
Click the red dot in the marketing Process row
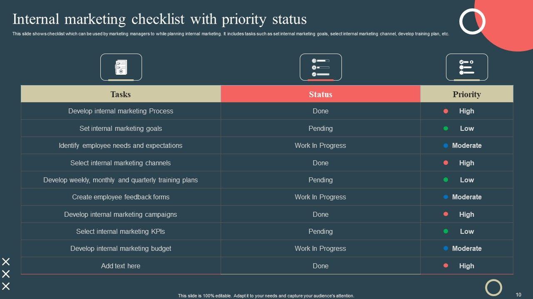446,111
